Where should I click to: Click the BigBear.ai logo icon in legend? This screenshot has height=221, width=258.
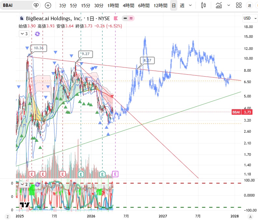click(x=21, y=18)
